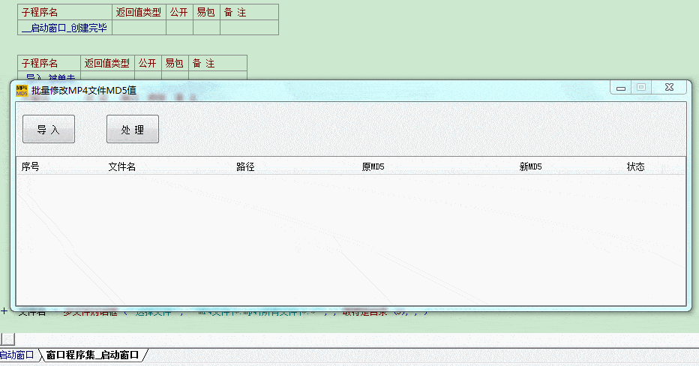
Task: Click the 状态 column header
Action: click(x=635, y=166)
